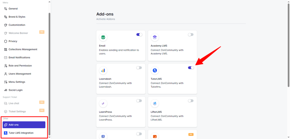Activate the LifterLMS toggle
290x139 pixels.
click(x=191, y=101)
